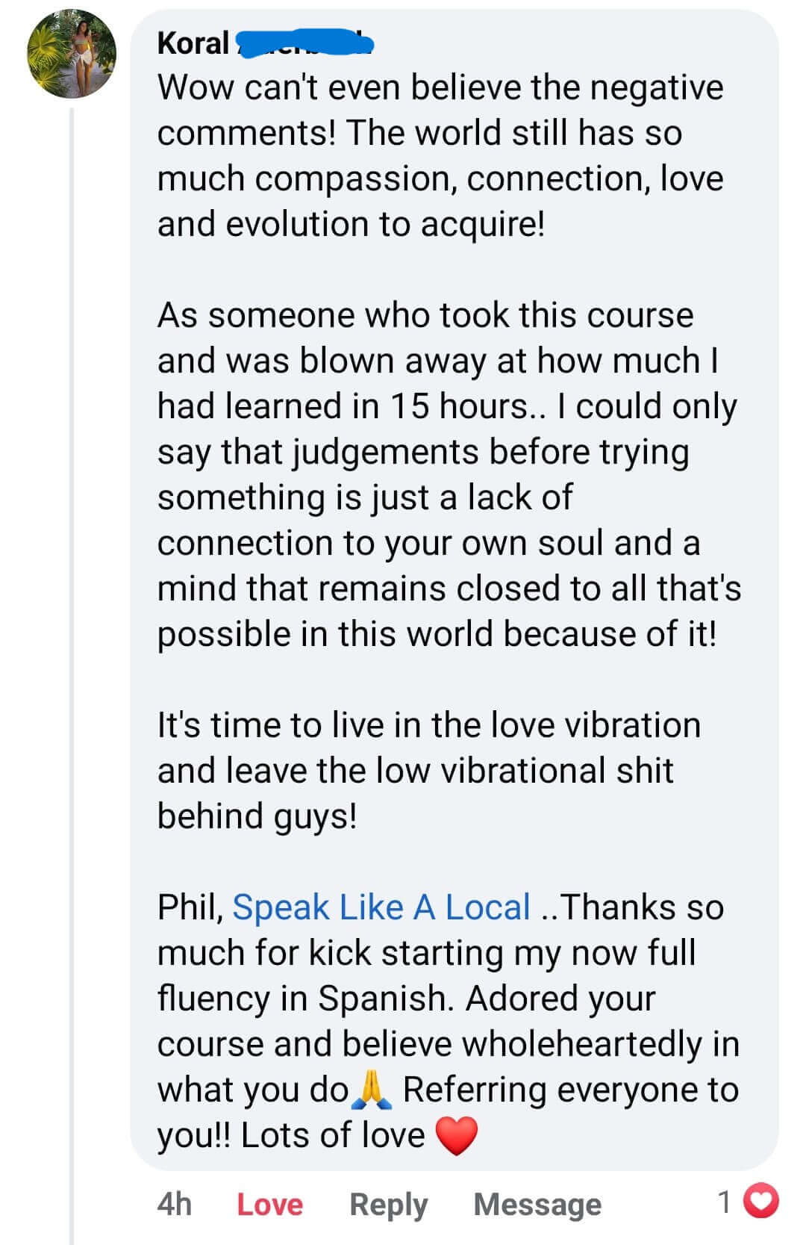
Task: Click the name "Phil," in the comment
Action: pos(190,907)
